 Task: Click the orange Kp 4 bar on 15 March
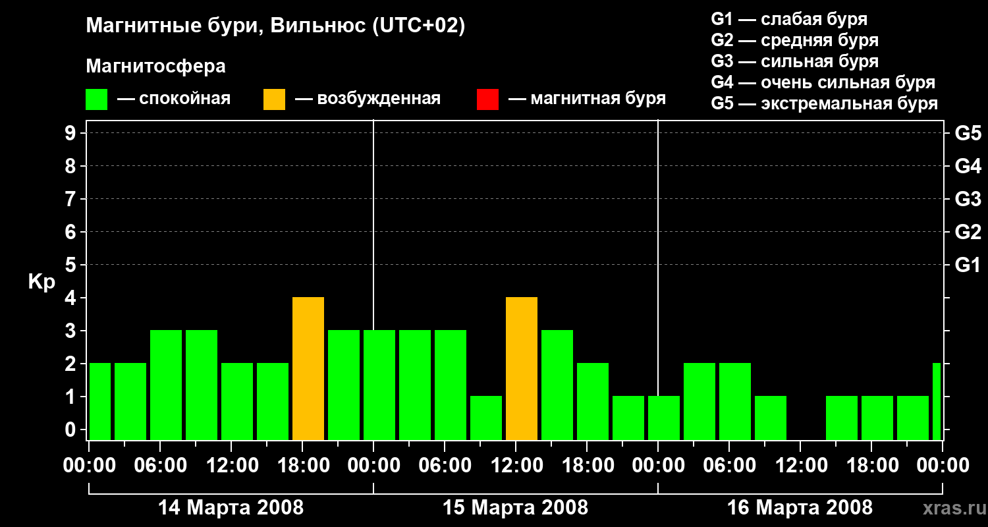[x=522, y=369]
